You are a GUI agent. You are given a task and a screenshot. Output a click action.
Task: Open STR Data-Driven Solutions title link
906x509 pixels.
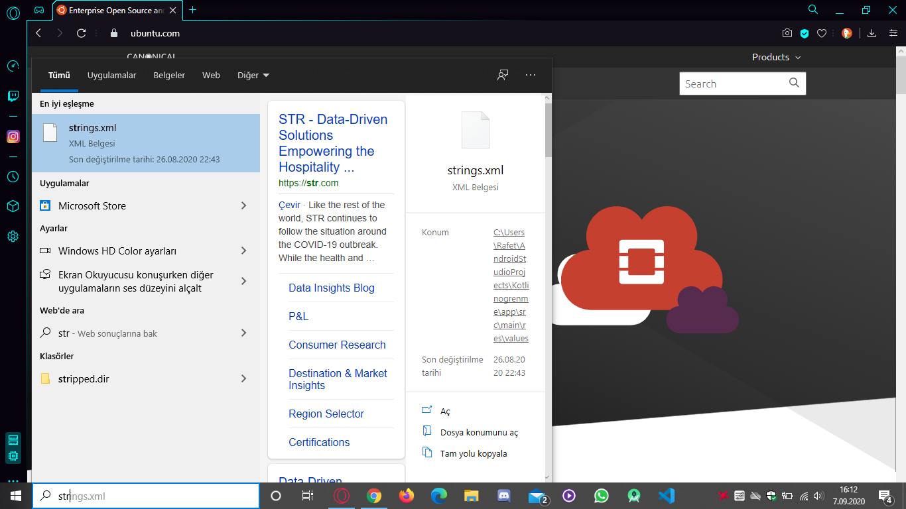pyautogui.click(x=333, y=143)
